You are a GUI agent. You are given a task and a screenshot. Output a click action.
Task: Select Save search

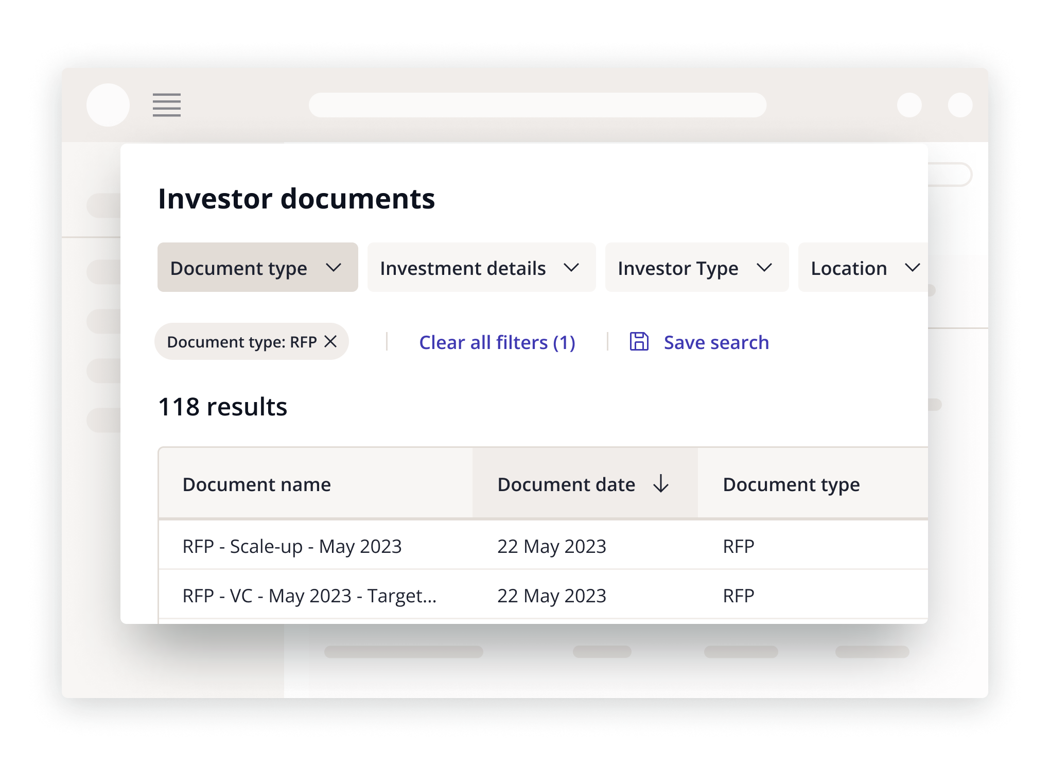tap(716, 341)
